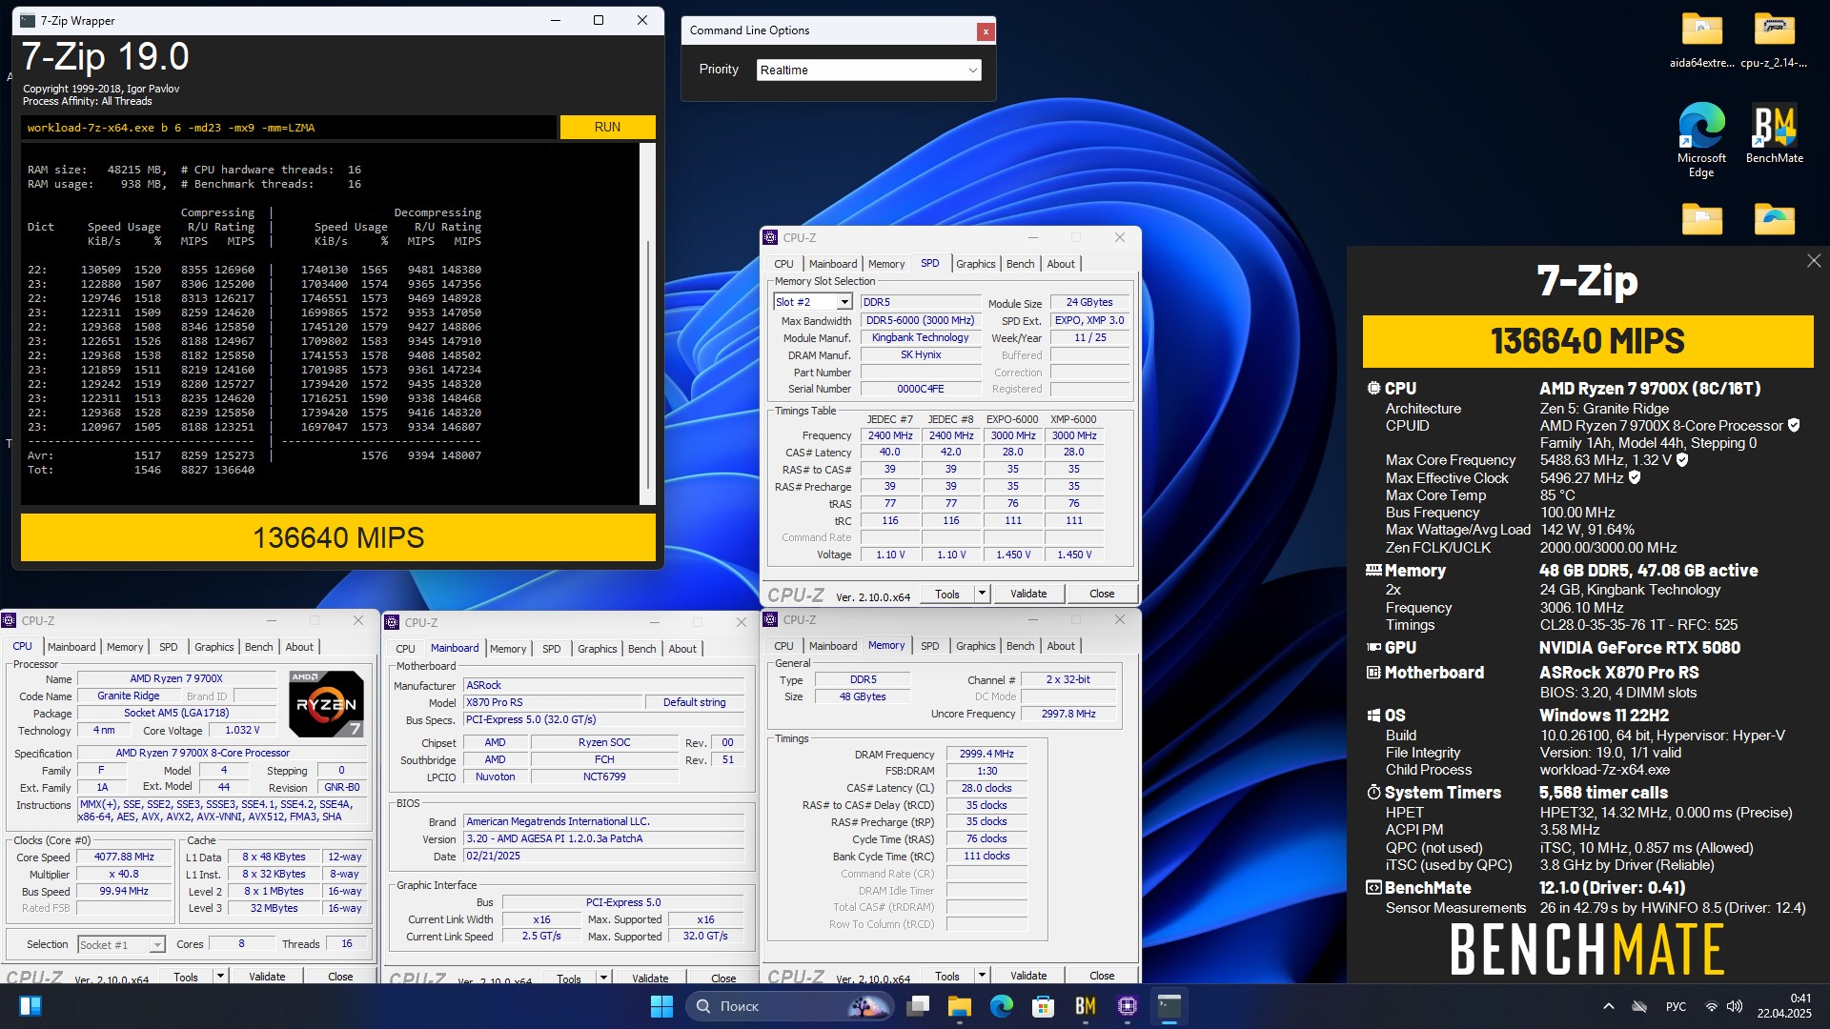This screenshot has height=1029, width=1830.
Task: Click the CPU chip icon in BenchMate panel
Action: 1373,389
